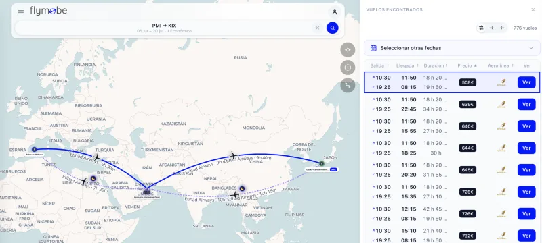Select the 644€ price badge
Image resolution: width=542 pixels, height=243 pixels.
click(467, 148)
